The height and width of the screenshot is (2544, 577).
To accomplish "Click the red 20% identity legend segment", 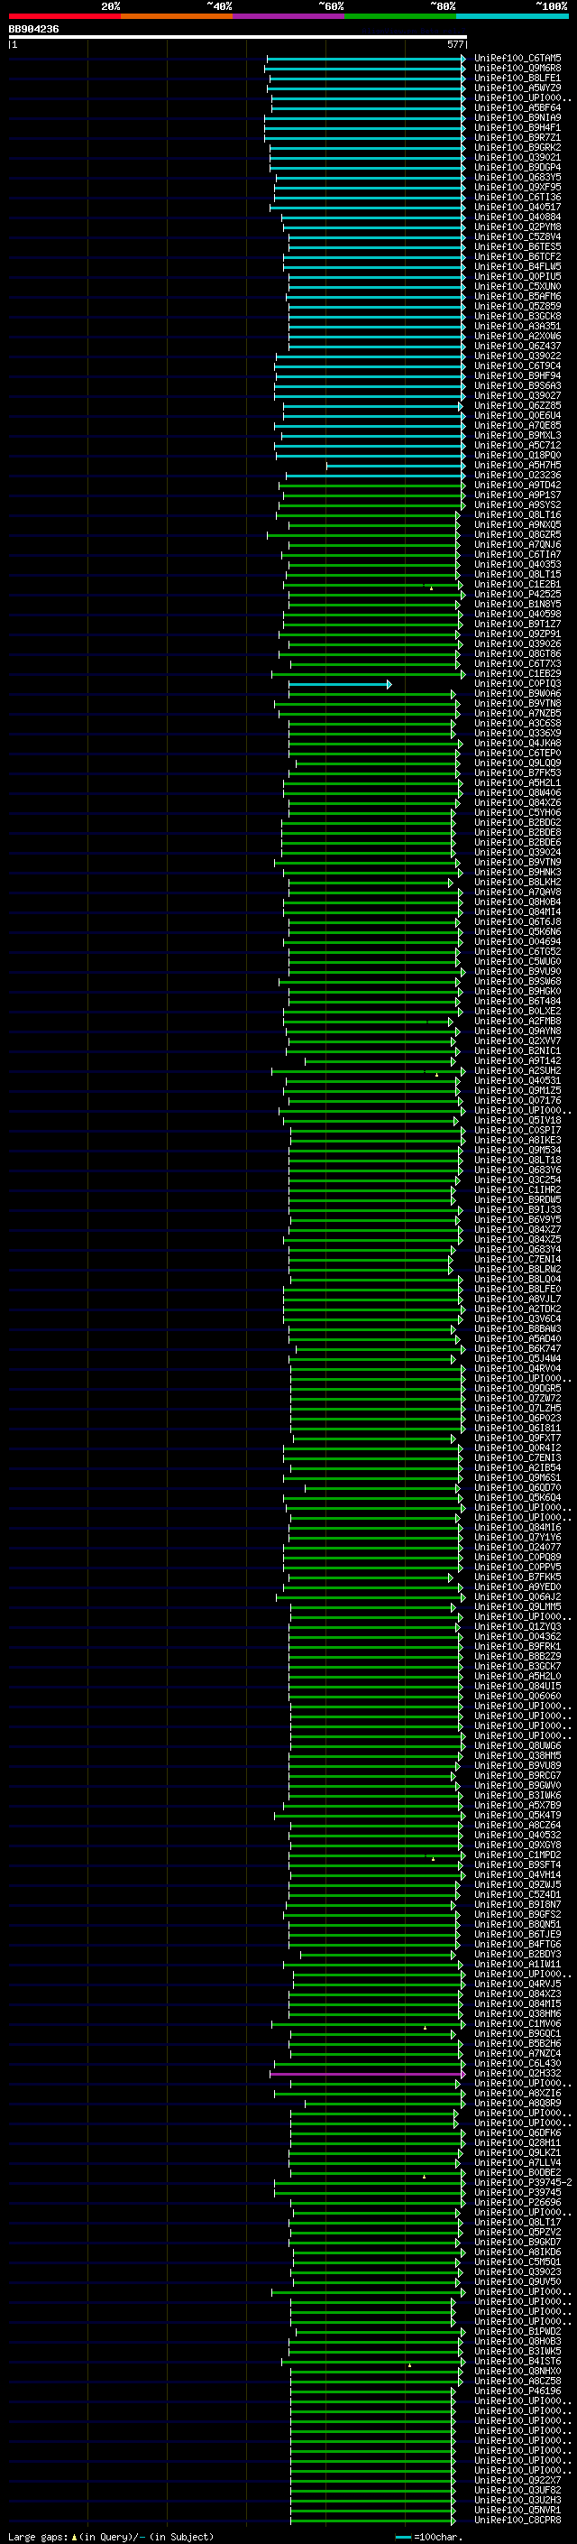I will point(65,16).
